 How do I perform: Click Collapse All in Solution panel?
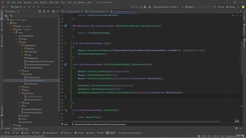point(48,11)
